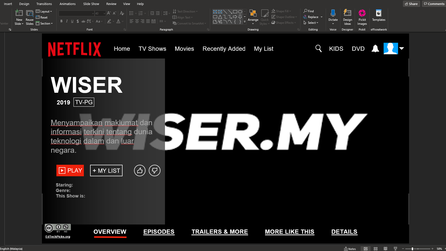Switch to the Slide Show tab
This screenshot has height=251, width=446.
(x=91, y=4)
